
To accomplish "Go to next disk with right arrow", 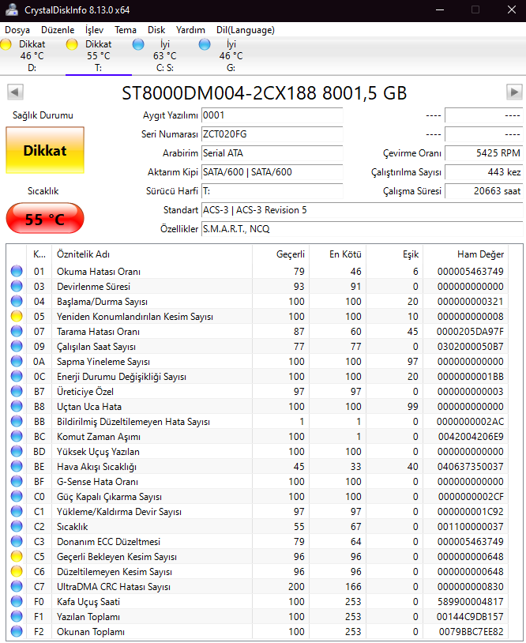I will pyautogui.click(x=514, y=92).
